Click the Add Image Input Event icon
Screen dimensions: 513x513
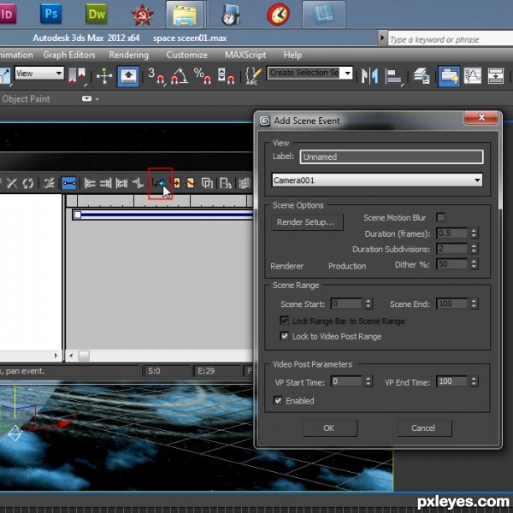pos(176,183)
